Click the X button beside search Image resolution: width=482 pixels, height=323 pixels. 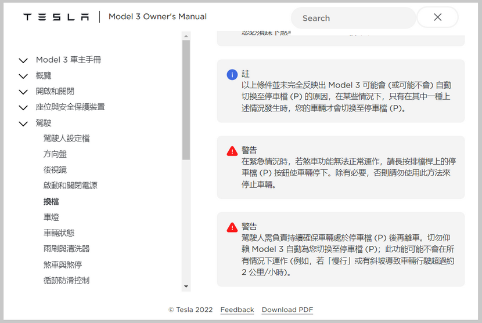(x=437, y=17)
